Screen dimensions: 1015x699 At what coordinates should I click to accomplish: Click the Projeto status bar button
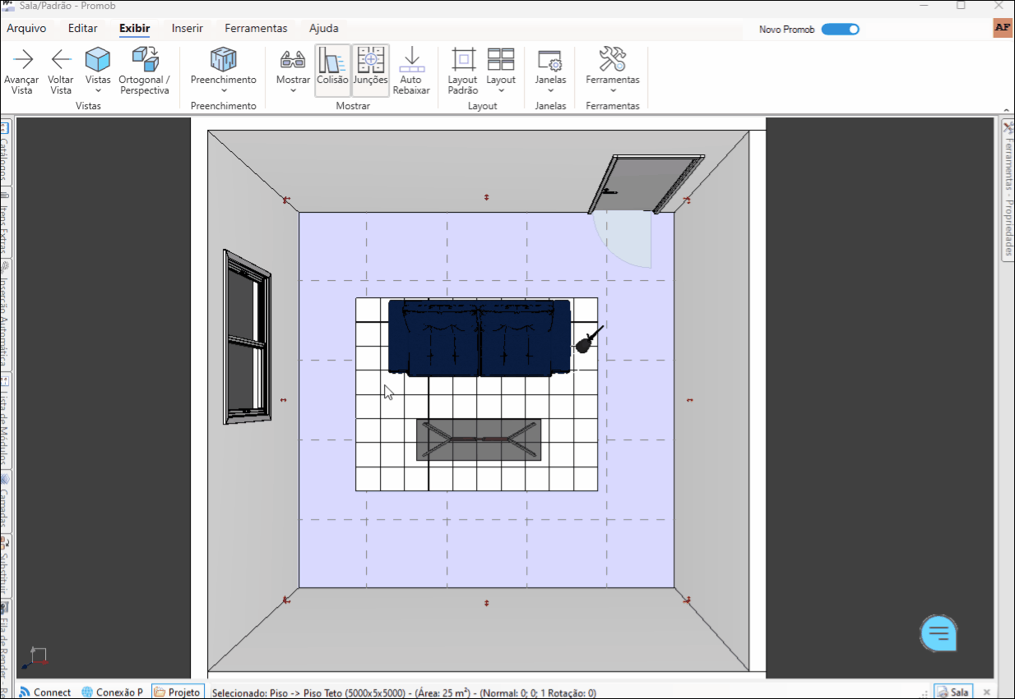pos(178,692)
